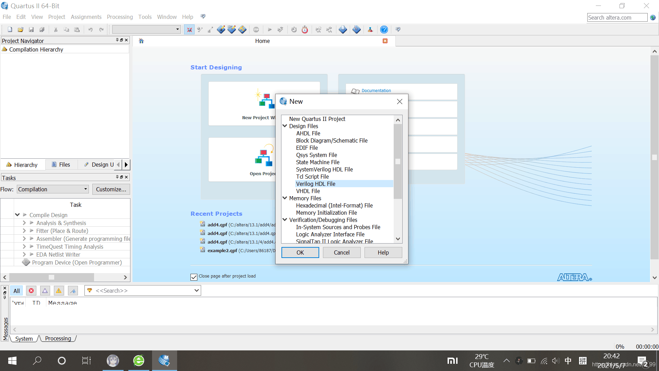Collapse the Design Files tree group
Screen dimensions: 659x371
point(285,126)
